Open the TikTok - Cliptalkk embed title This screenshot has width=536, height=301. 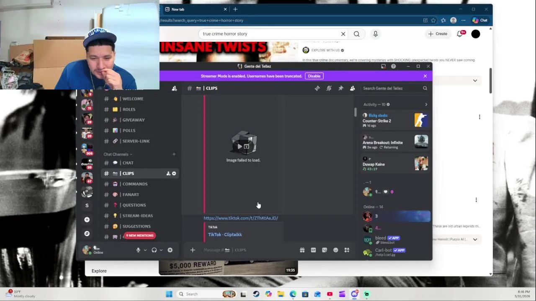225,235
